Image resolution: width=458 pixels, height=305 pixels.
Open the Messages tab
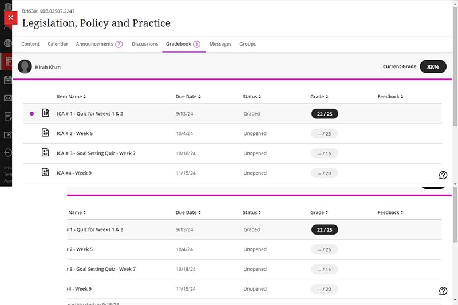click(x=220, y=44)
